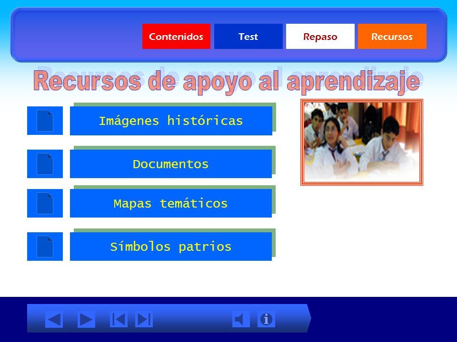This screenshot has height=342, width=457.
Task: Open the information icon
Action: click(266, 319)
